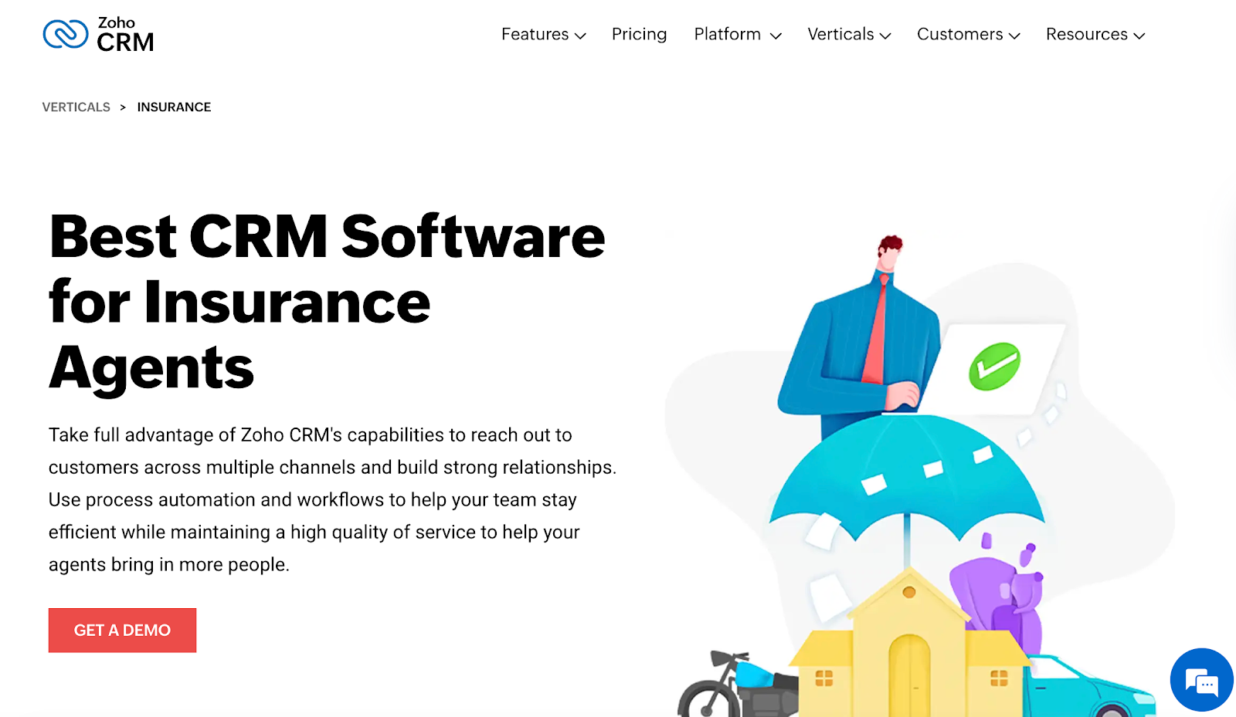Image resolution: width=1236 pixels, height=717 pixels.
Task: Click the Zoho interlocking rings icon
Action: click(64, 33)
